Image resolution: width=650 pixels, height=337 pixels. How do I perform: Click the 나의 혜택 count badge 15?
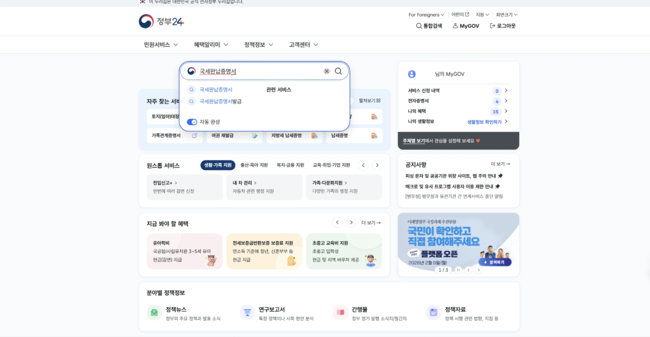(x=495, y=112)
